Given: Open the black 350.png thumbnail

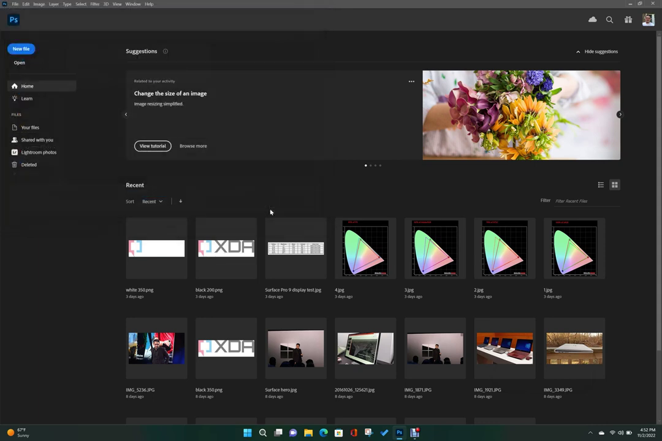Looking at the screenshot, I should 226,348.
